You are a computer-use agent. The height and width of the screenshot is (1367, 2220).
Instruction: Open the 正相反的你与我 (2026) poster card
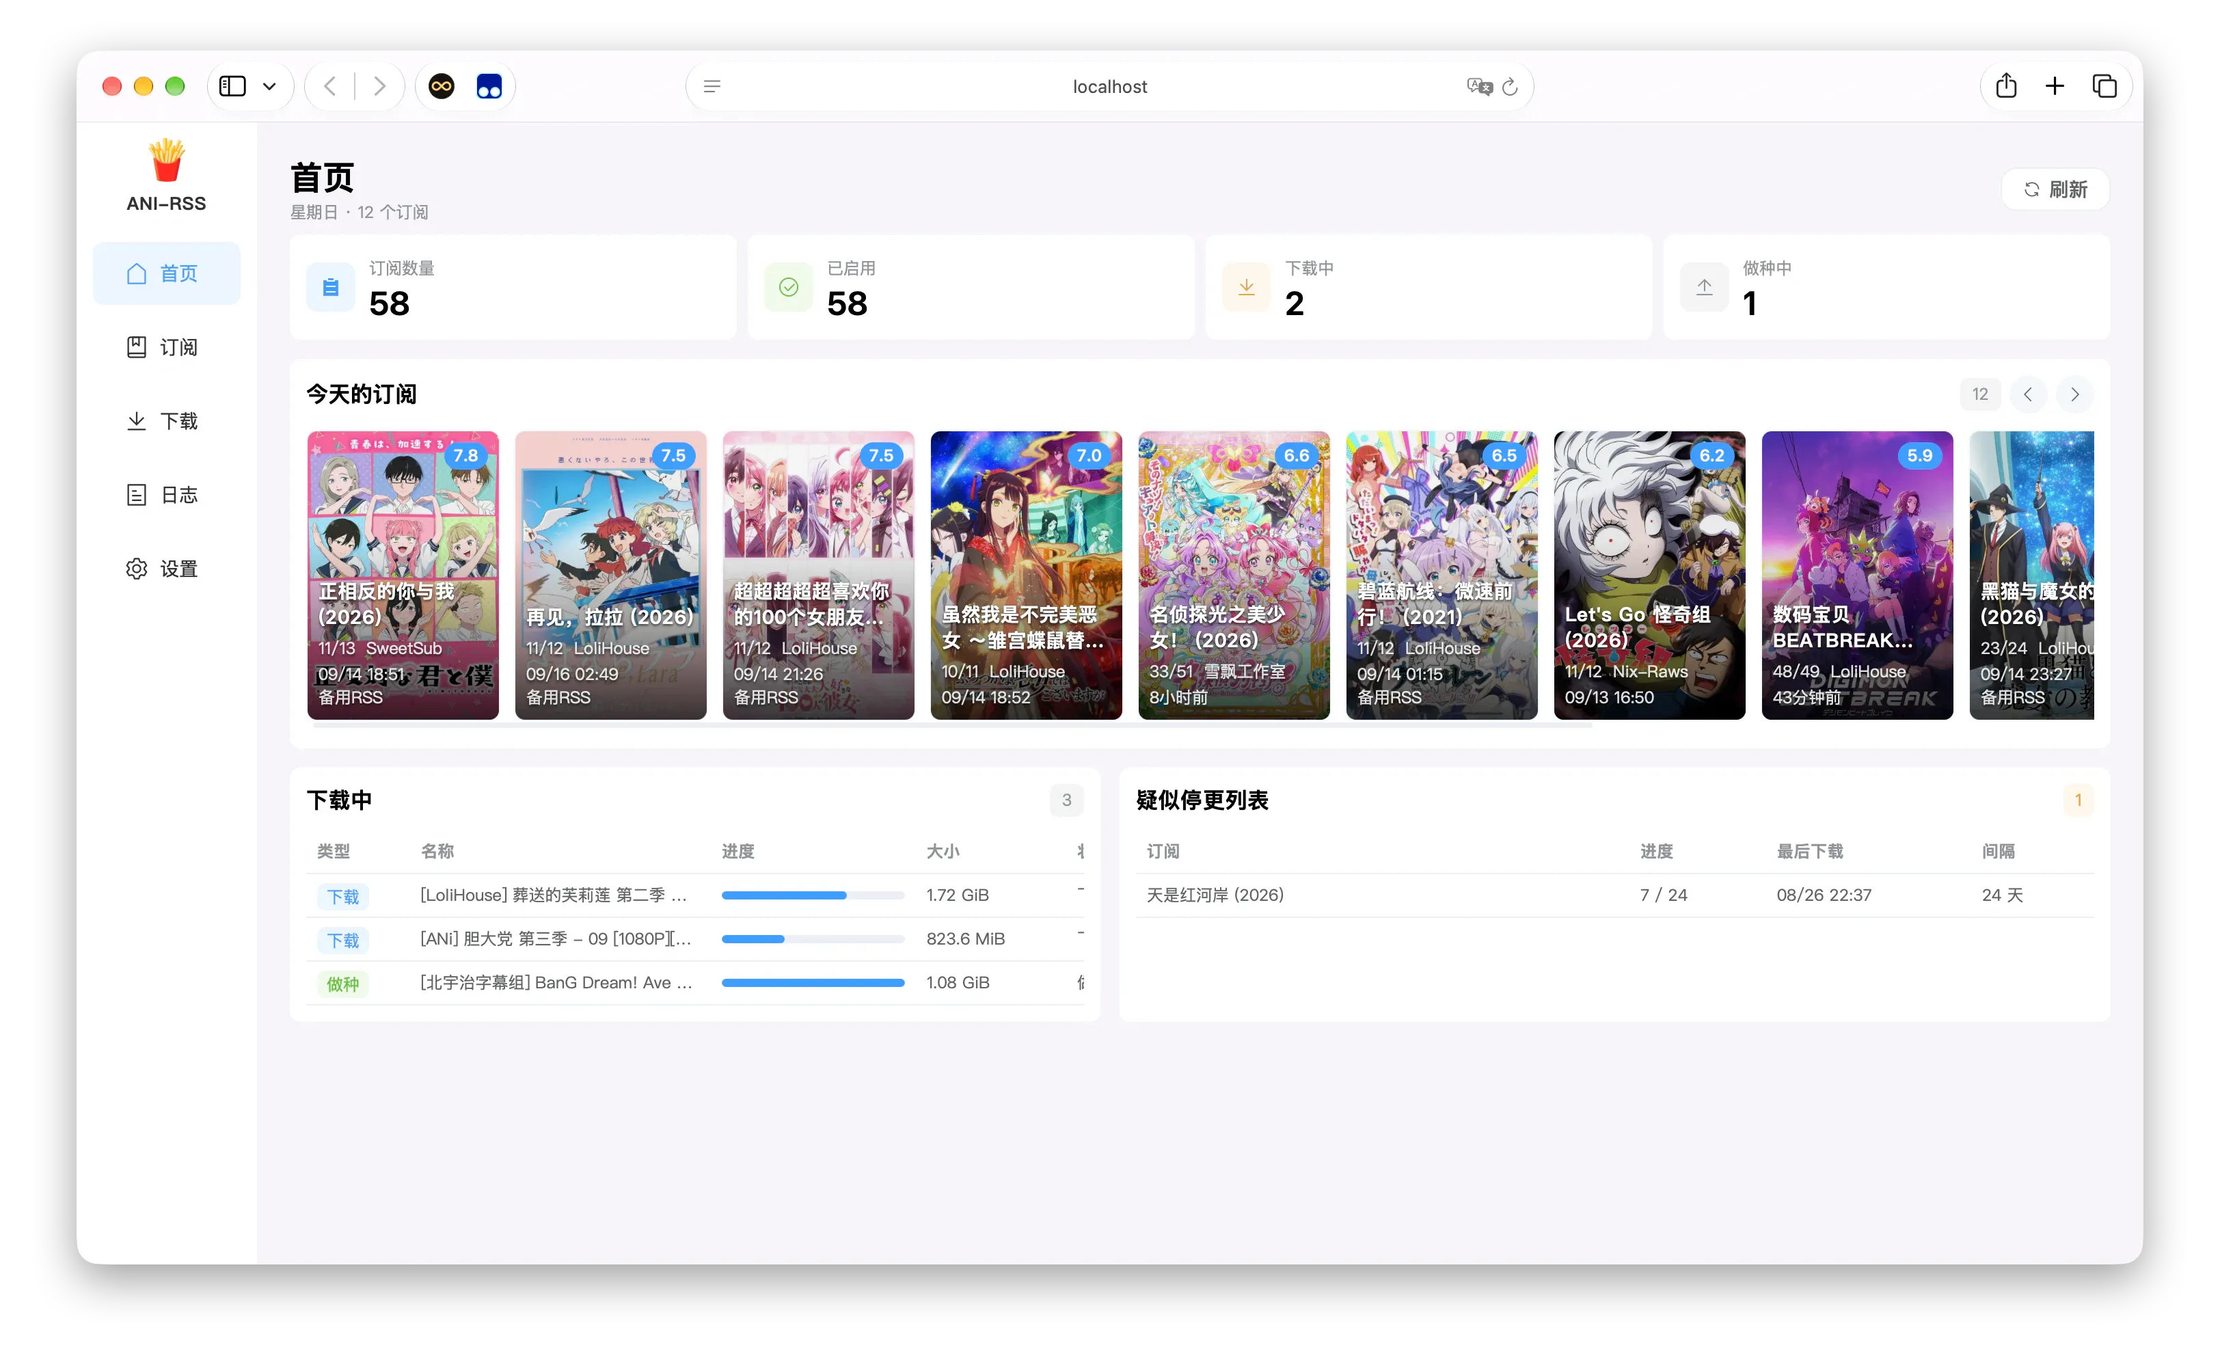(x=403, y=575)
